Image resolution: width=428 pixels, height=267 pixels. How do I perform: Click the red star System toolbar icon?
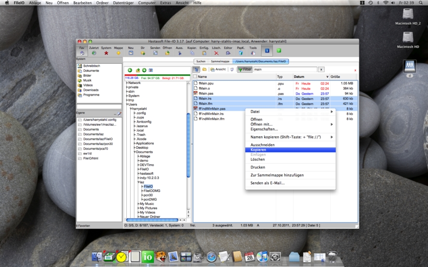click(106, 53)
